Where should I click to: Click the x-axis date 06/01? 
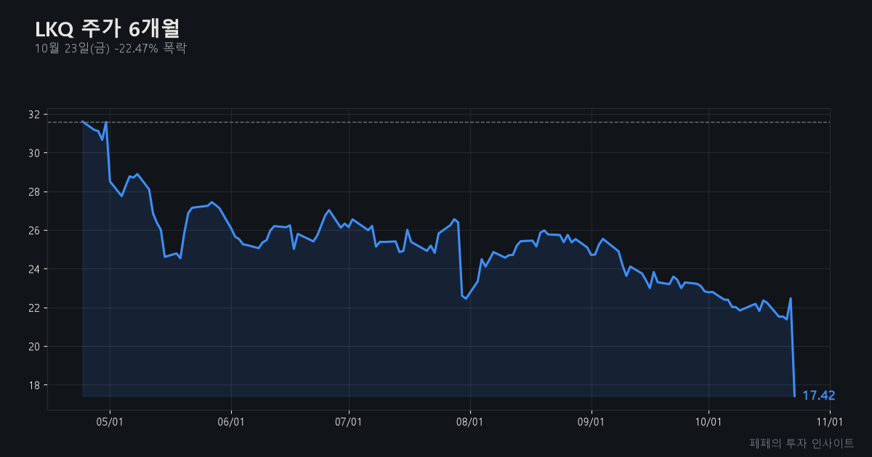231,421
